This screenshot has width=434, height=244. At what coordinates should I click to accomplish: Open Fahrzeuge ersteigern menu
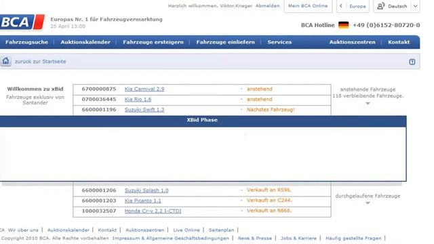click(153, 42)
